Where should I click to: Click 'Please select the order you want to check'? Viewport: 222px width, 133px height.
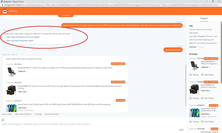[24, 59]
